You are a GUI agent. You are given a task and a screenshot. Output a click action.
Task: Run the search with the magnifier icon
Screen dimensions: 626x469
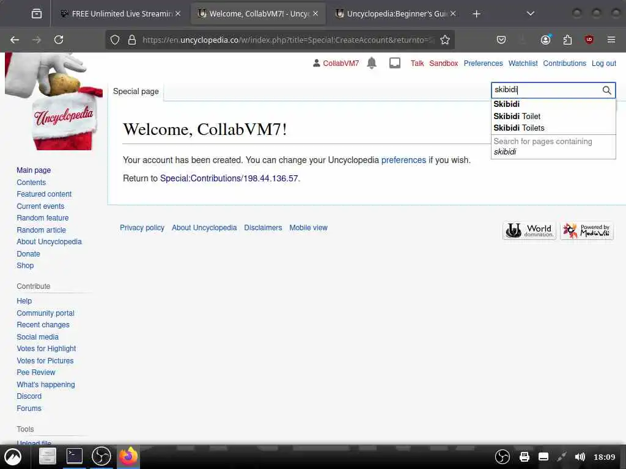point(607,90)
